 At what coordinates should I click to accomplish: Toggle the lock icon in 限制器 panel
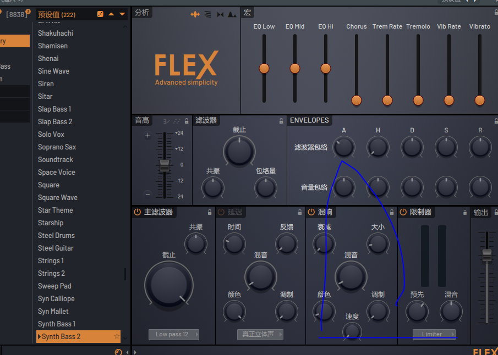(465, 212)
